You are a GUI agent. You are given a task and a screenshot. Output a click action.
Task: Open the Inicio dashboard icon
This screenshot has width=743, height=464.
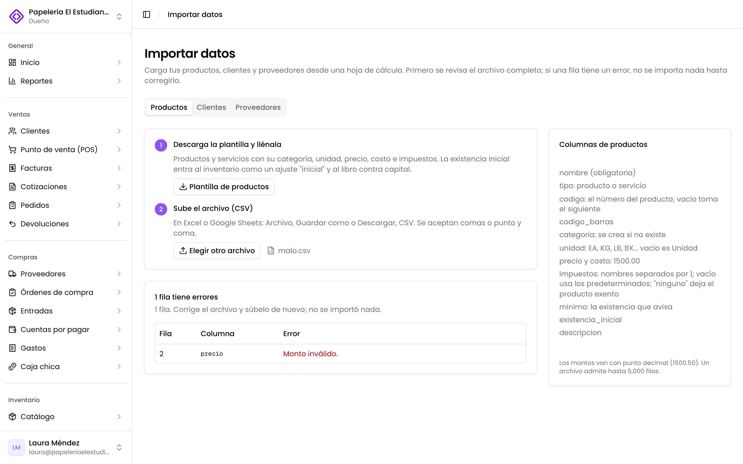point(12,62)
